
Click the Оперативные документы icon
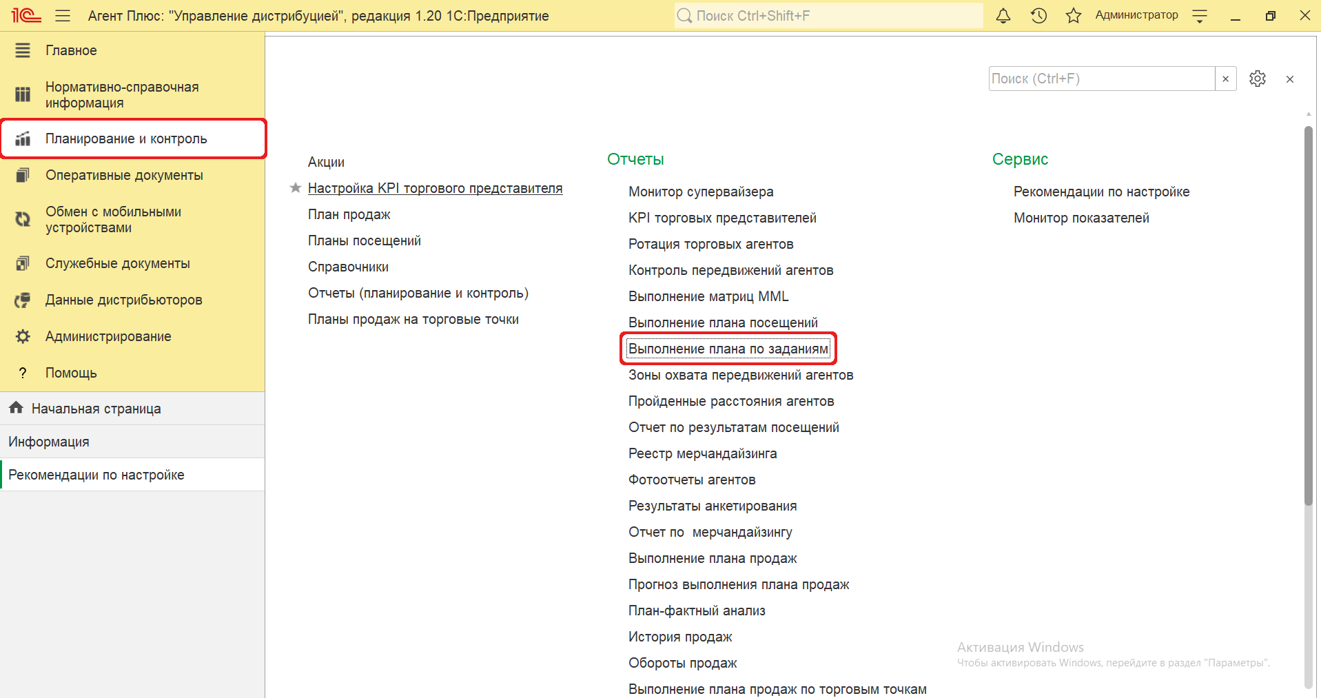click(23, 175)
